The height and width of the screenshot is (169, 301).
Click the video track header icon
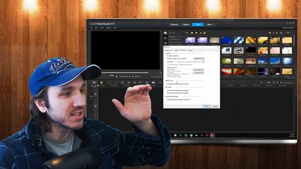pyautogui.click(x=95, y=94)
